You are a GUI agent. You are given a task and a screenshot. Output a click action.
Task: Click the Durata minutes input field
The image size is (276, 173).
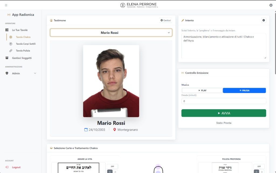pyautogui.click(x=223, y=101)
